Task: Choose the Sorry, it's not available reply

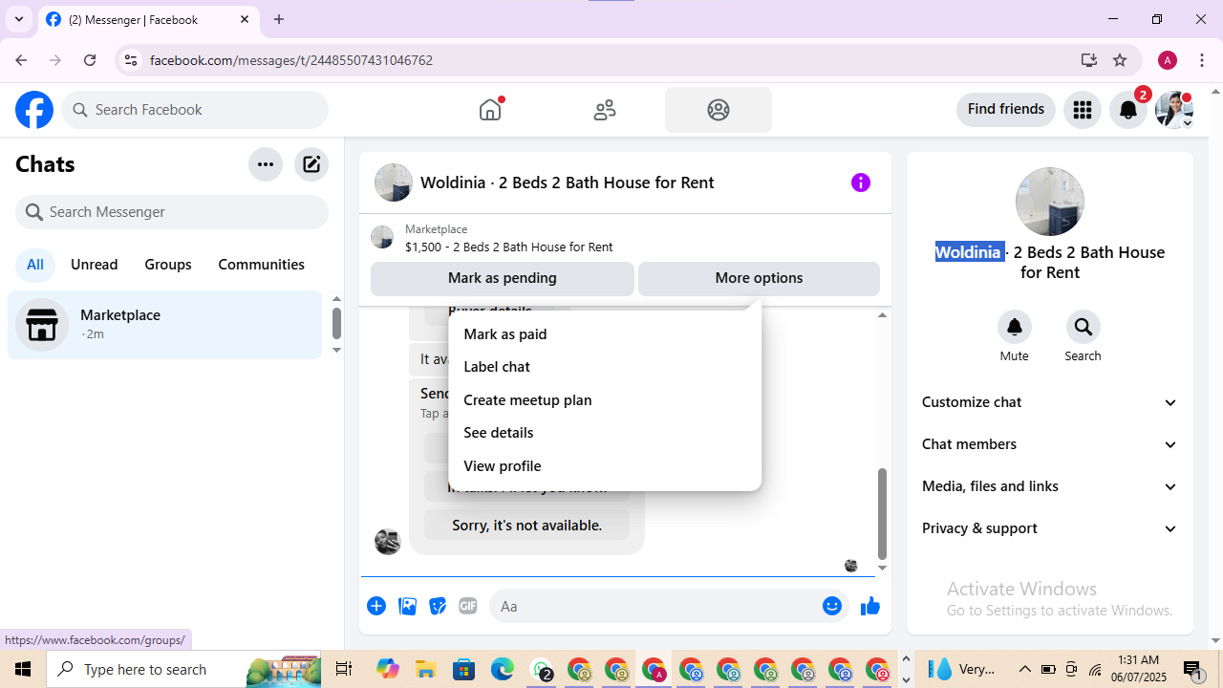Action: [527, 525]
